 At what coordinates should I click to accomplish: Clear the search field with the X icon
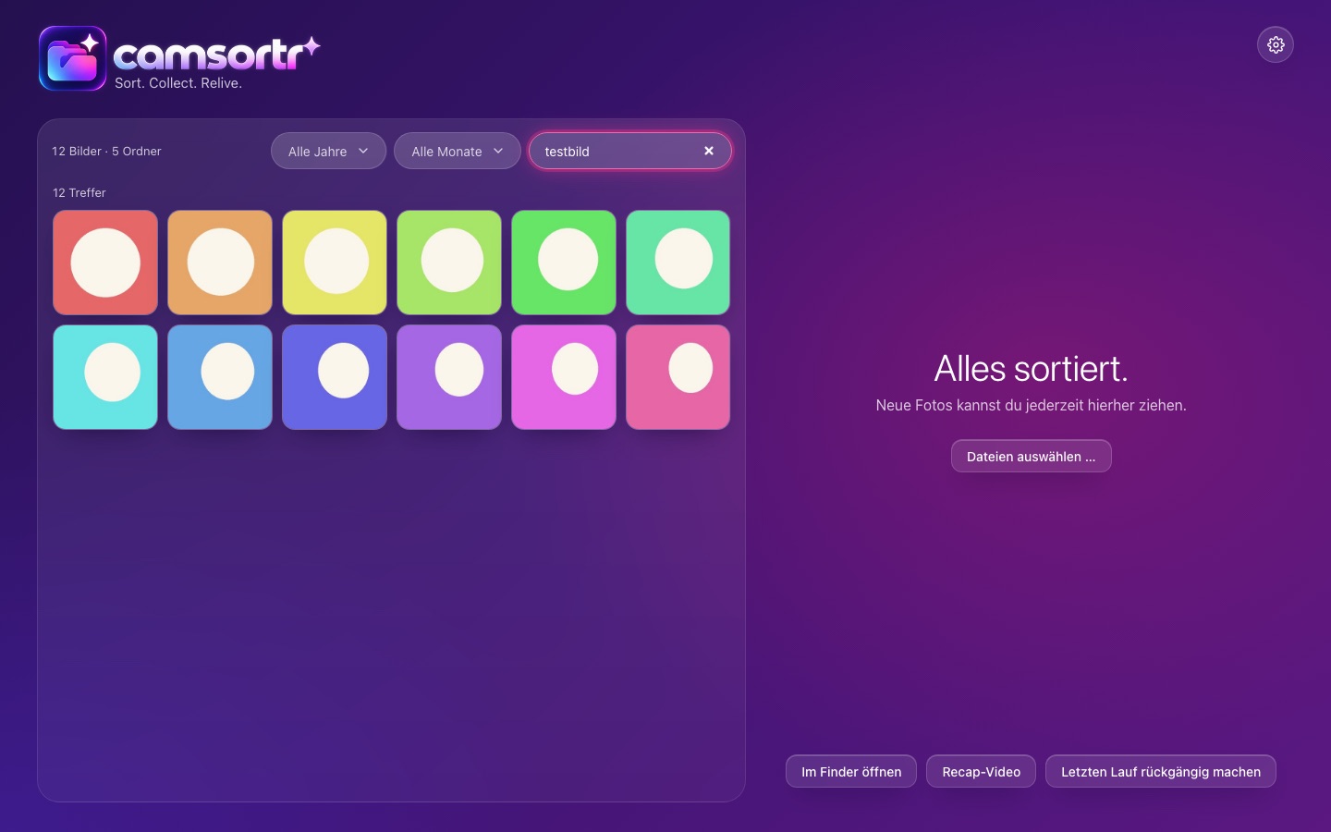[709, 151]
